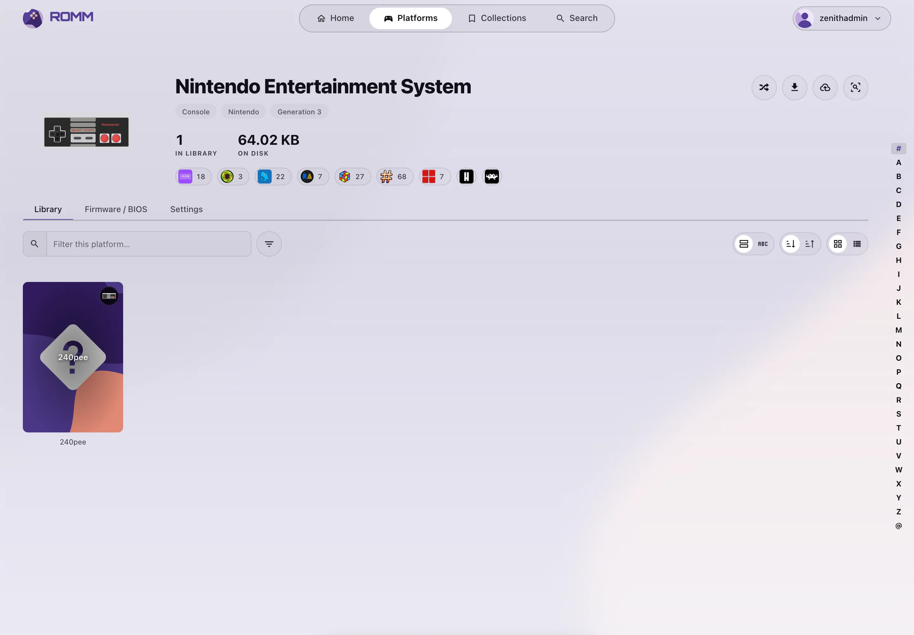Click the colorful cube badge showing 27
The height and width of the screenshot is (635, 914).
point(352,177)
